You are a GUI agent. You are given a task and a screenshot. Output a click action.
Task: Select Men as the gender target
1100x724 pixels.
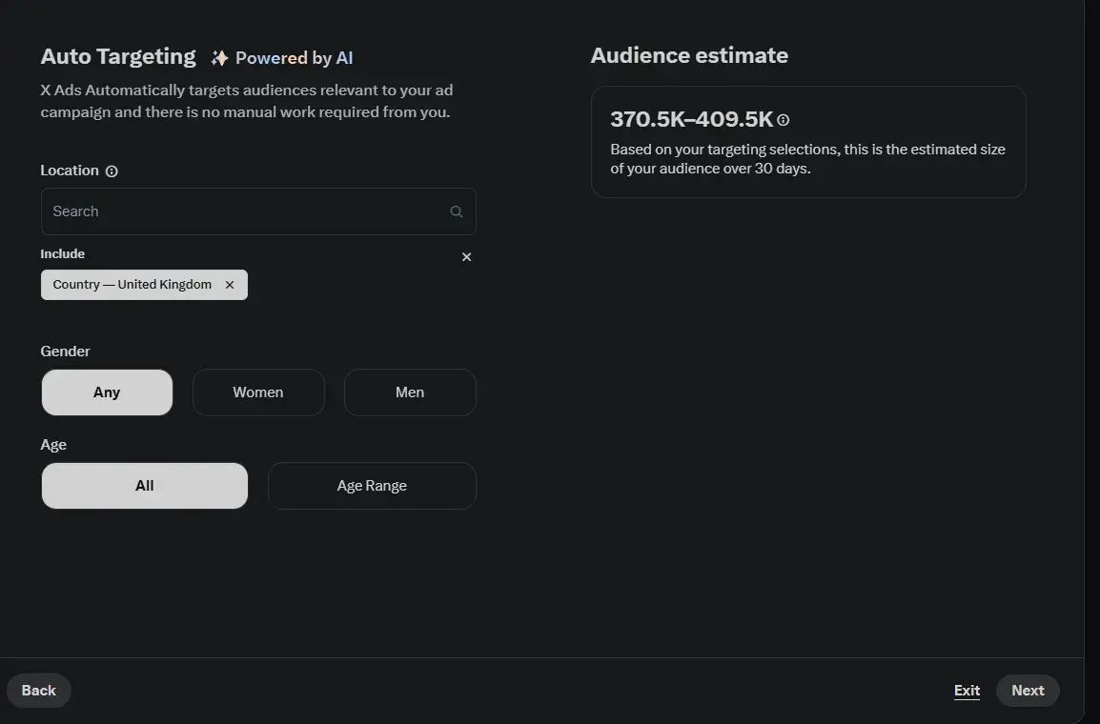point(410,392)
